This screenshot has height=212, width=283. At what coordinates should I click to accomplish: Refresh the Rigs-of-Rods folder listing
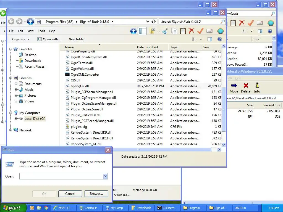coord(154,22)
